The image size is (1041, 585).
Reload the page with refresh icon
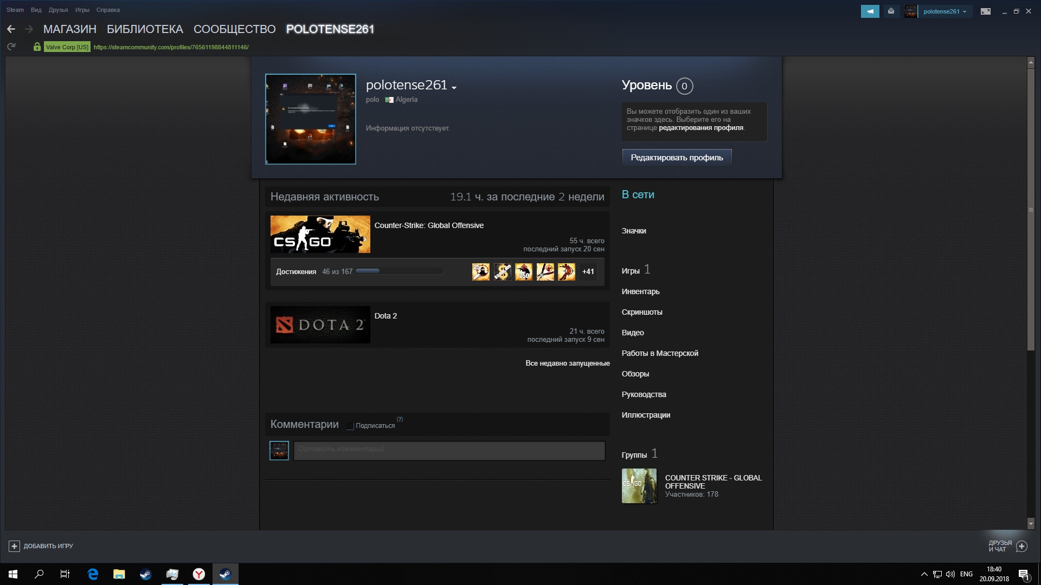pos(11,47)
